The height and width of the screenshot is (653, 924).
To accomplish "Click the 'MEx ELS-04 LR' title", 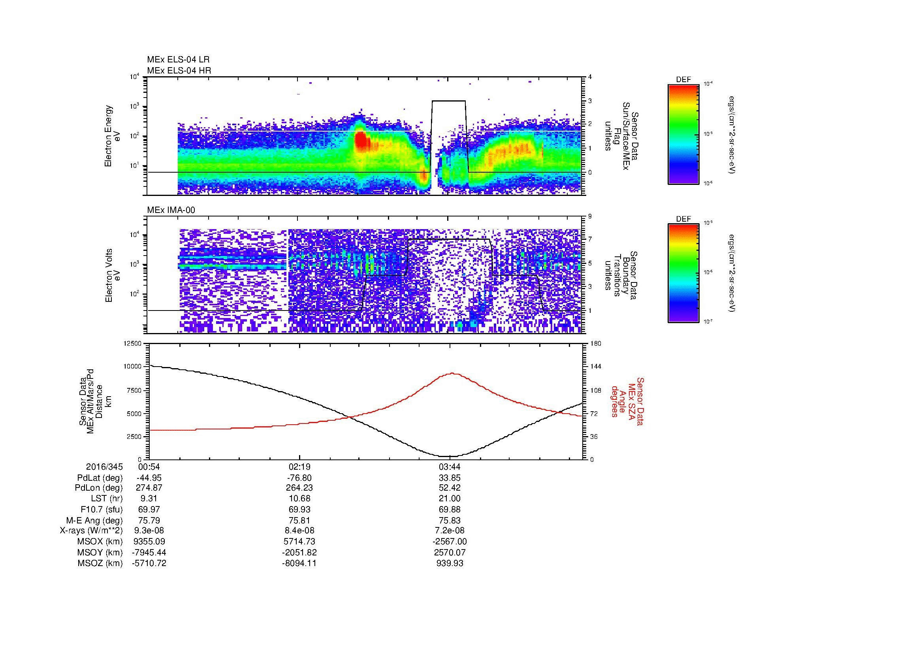I will (x=178, y=60).
